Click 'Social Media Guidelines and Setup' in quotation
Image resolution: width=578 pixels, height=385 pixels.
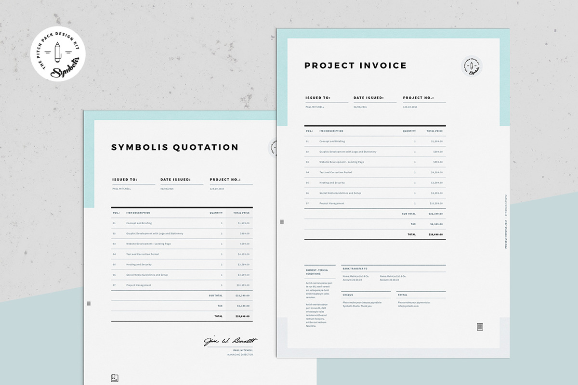pyautogui.click(x=147, y=275)
